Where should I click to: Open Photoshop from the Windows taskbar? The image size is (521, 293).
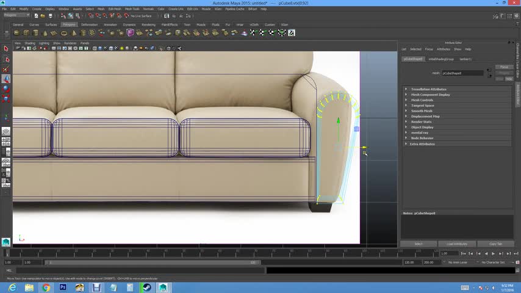click(63, 287)
